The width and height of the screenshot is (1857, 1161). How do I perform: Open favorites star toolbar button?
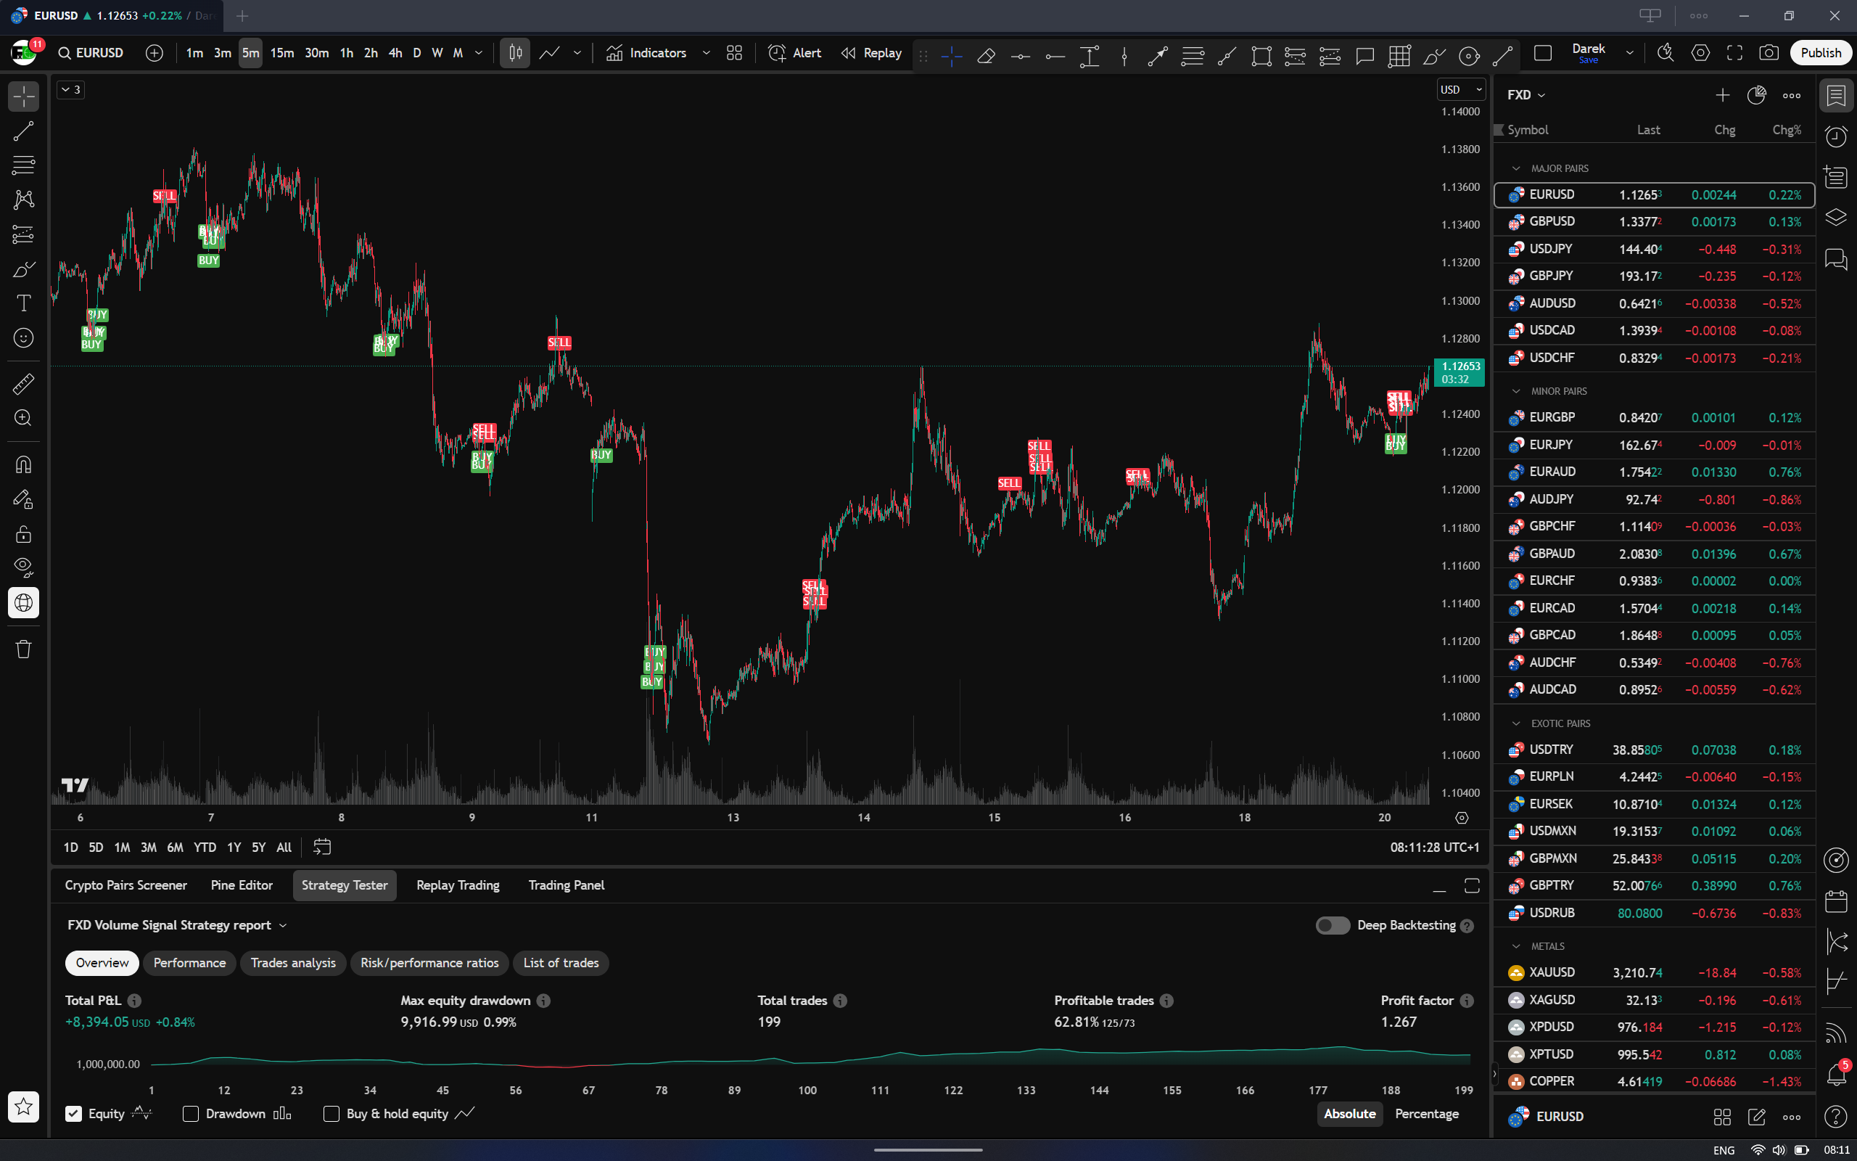[x=24, y=1107]
